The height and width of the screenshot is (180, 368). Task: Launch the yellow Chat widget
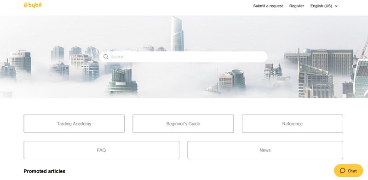click(349, 171)
